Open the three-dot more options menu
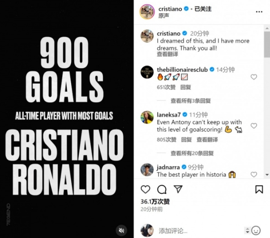The width and height of the screenshot is (270, 238). (x=259, y=12)
